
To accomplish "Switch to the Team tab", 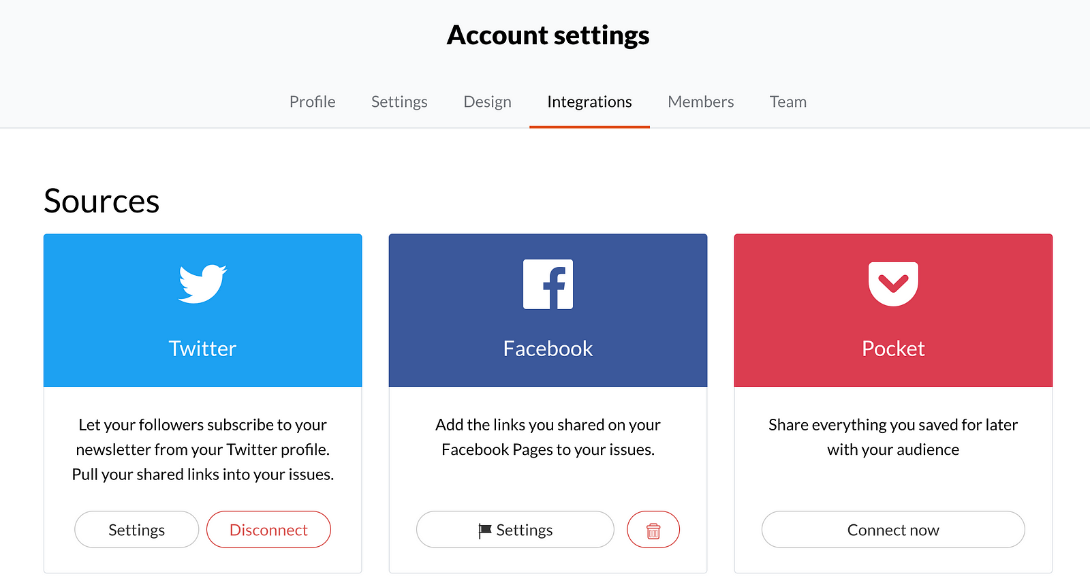I will (788, 102).
